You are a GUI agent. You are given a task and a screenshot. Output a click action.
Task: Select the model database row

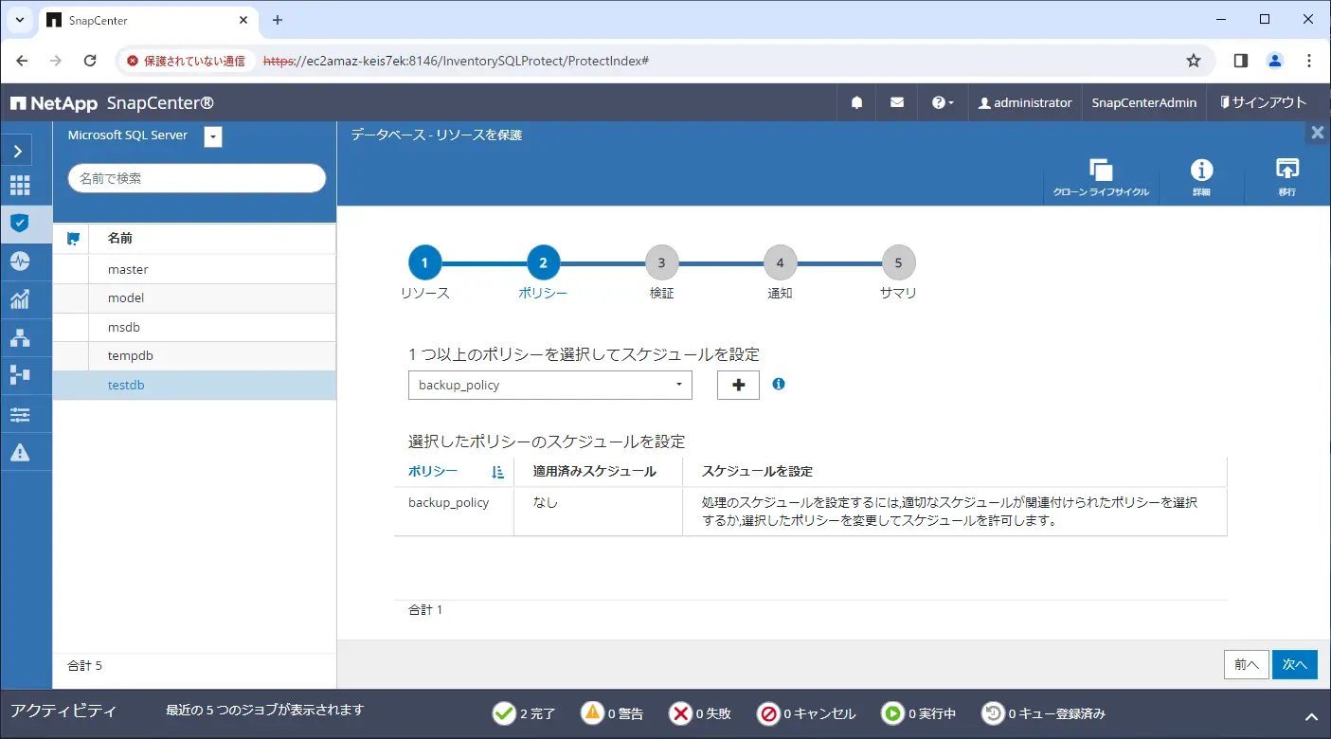click(194, 297)
